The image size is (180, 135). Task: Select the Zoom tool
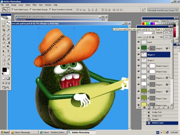(8, 64)
